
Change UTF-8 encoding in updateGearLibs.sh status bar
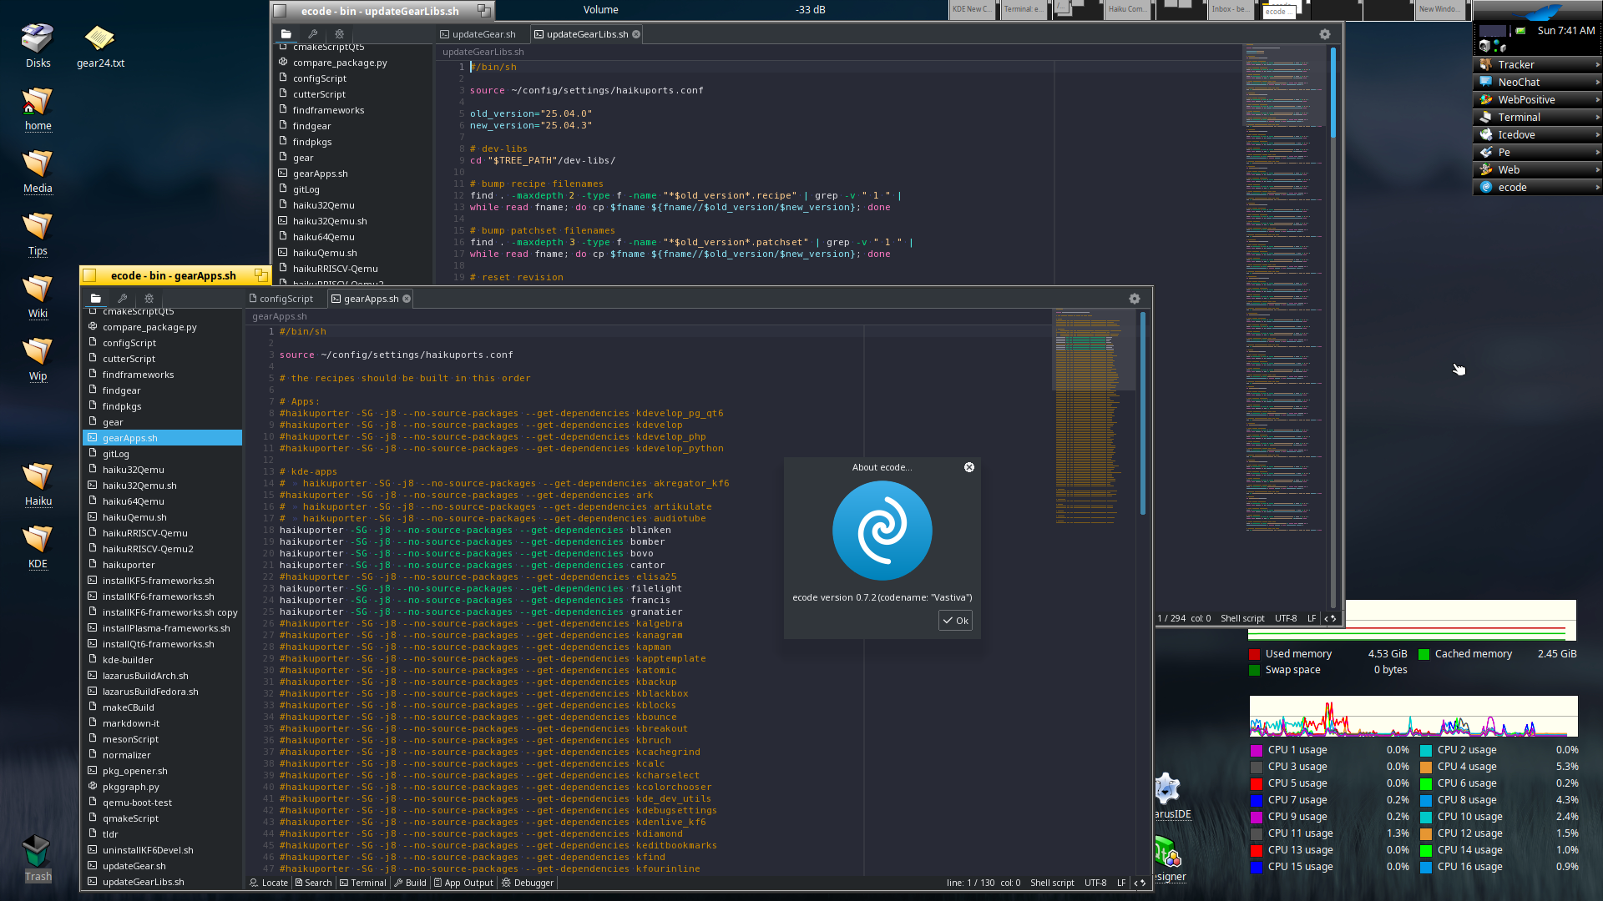(1286, 618)
